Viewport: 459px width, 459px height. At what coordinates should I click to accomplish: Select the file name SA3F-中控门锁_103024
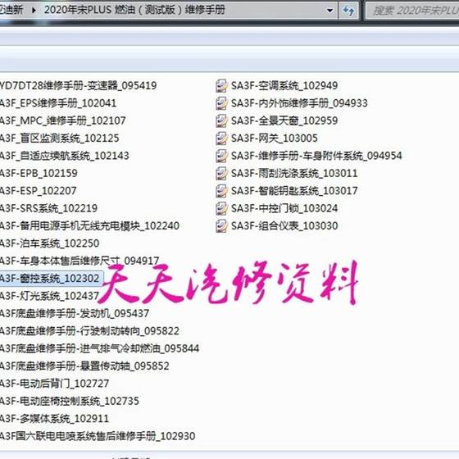click(x=284, y=208)
